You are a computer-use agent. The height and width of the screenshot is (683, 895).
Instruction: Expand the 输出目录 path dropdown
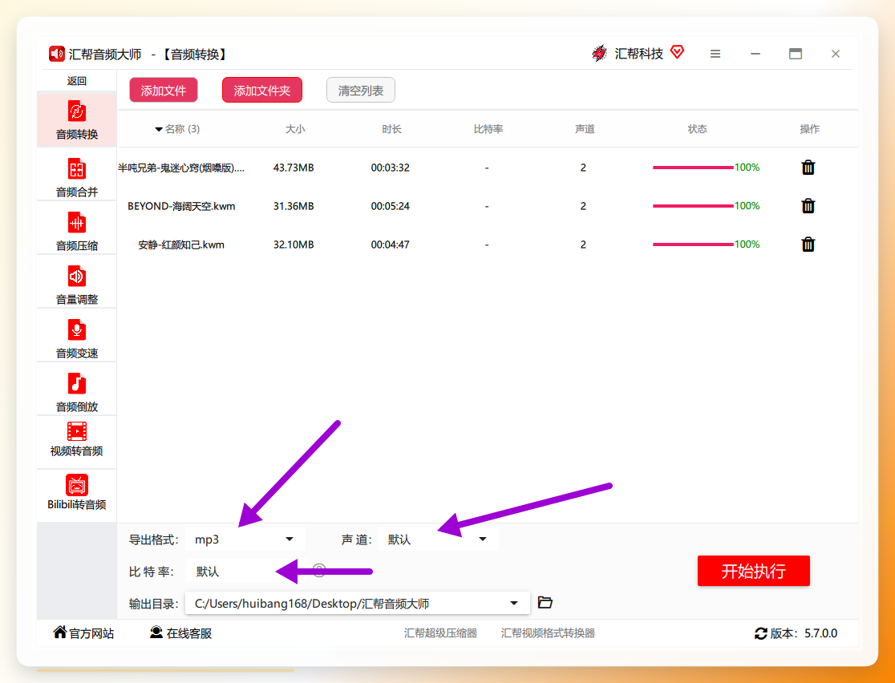point(514,603)
